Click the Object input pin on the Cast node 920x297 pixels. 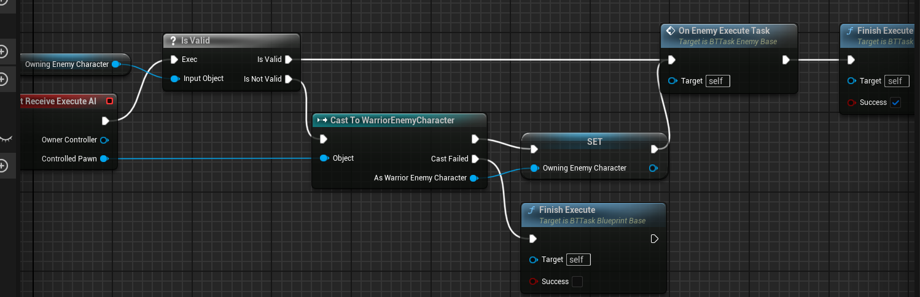(324, 158)
